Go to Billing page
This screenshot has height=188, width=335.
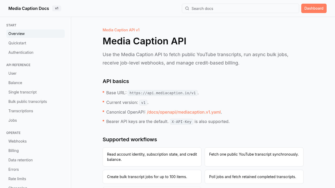(x=35, y=151)
